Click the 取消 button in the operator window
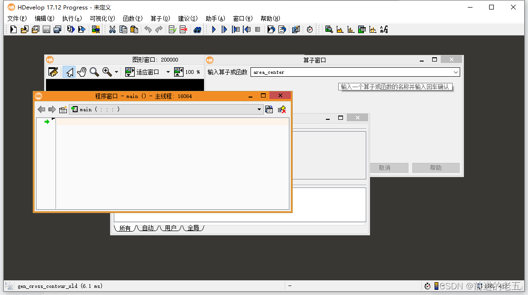Screen dimensions: 528x295 (x=389, y=168)
